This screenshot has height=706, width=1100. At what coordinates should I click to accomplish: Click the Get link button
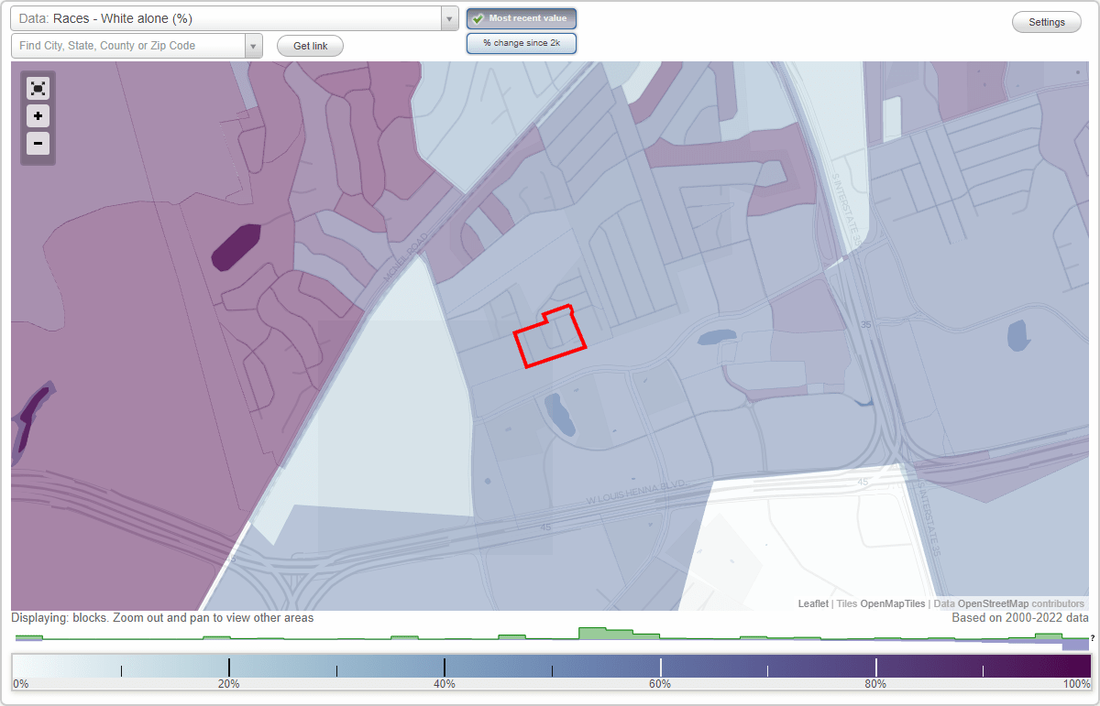point(310,46)
